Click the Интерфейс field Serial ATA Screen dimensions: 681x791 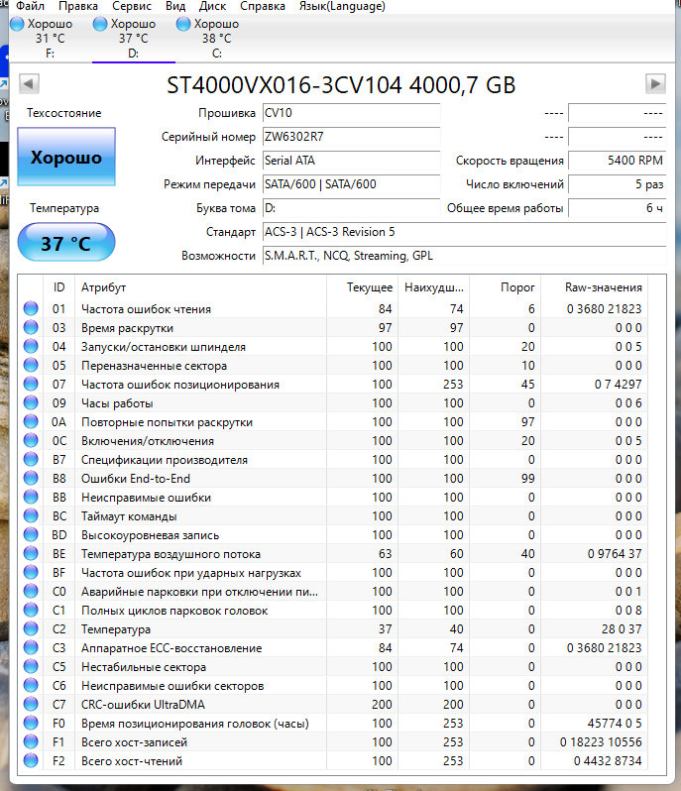click(351, 161)
